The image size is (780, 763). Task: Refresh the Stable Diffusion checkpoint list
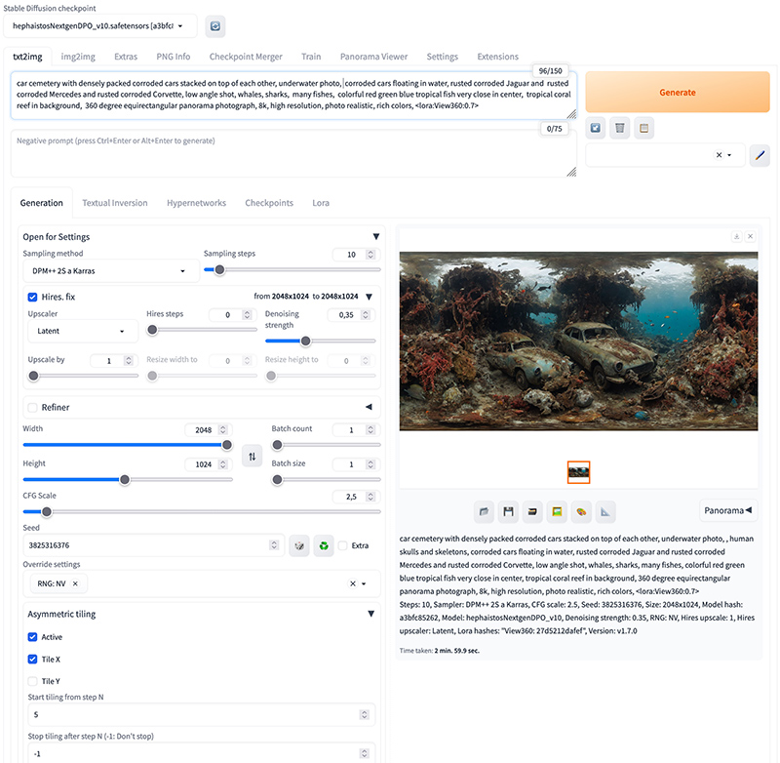[x=215, y=26]
